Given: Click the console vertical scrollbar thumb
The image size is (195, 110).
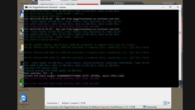Looking at the screenshot, I should [180, 33].
